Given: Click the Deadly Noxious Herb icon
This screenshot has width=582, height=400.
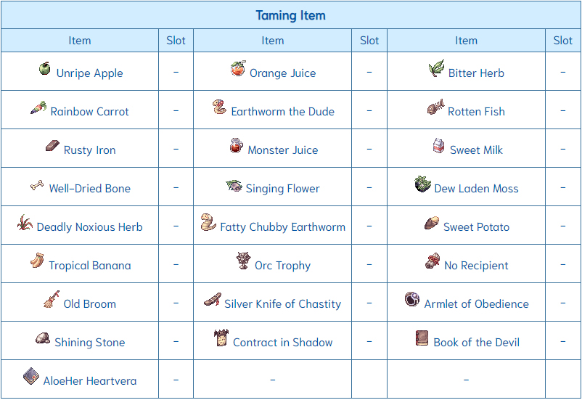Looking at the screenshot, I should point(25,222).
